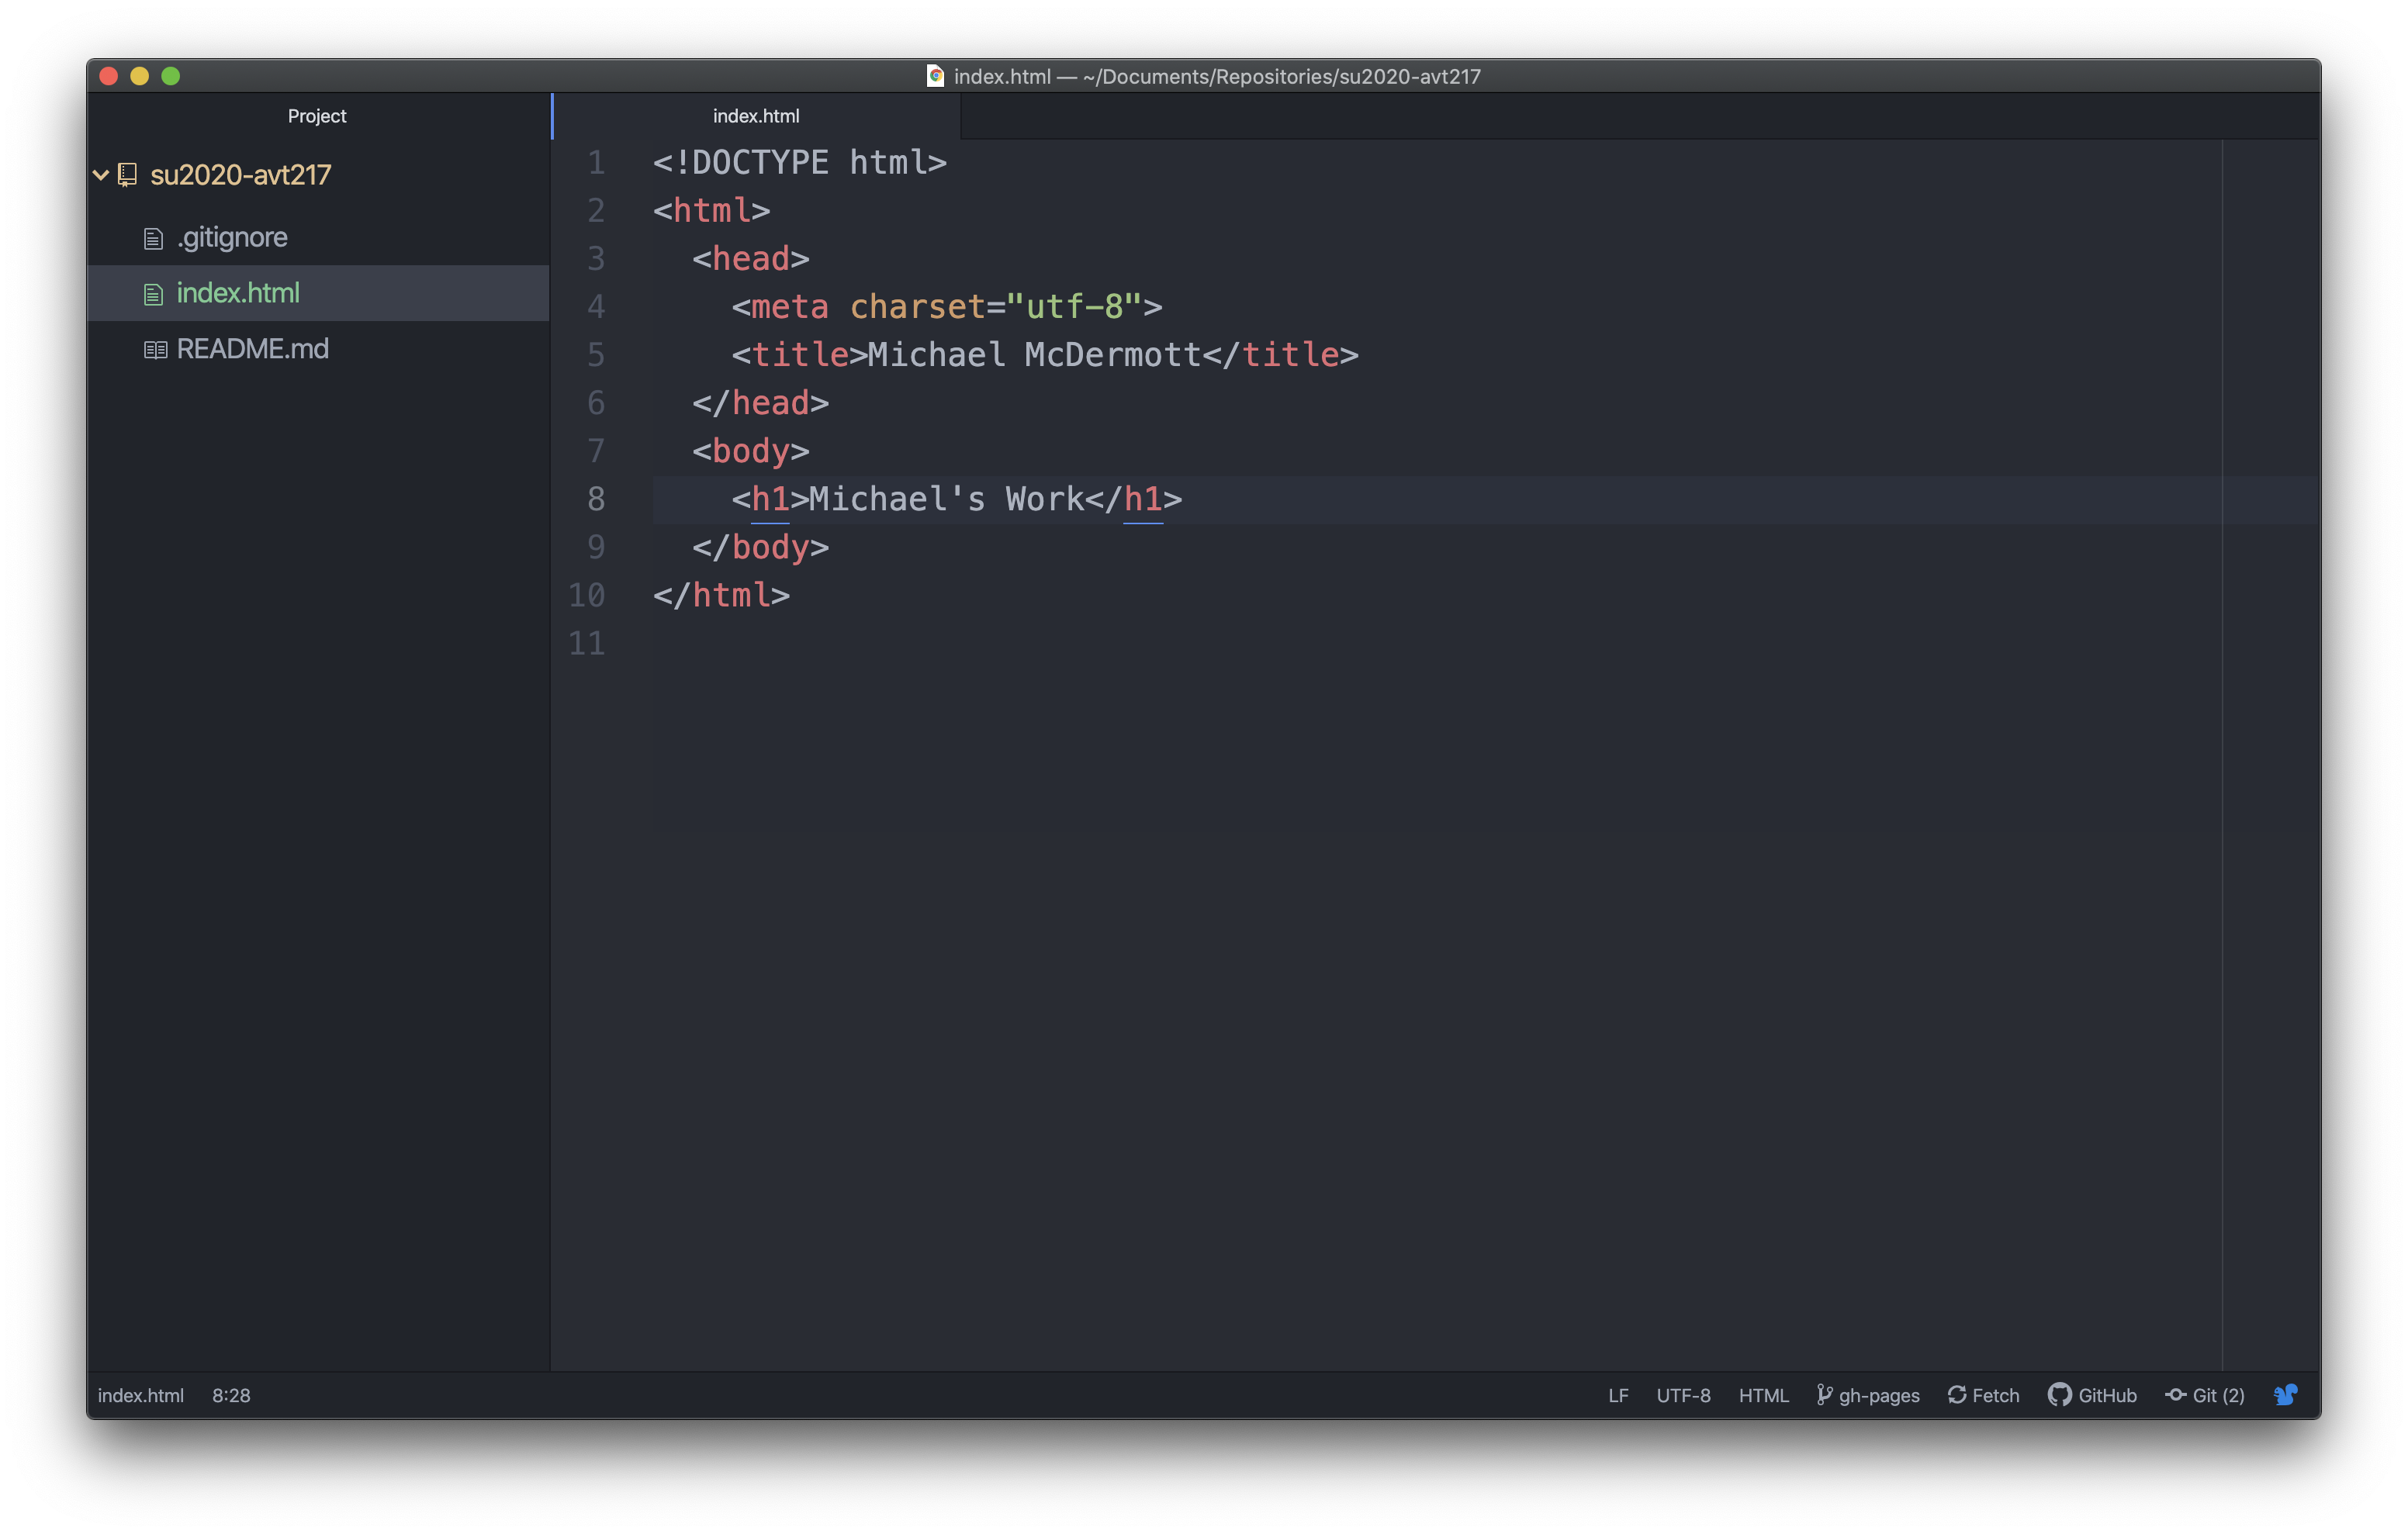The image size is (2408, 1534).
Task: Open go-to-line via 8:28 cursor position
Action: tap(231, 1395)
